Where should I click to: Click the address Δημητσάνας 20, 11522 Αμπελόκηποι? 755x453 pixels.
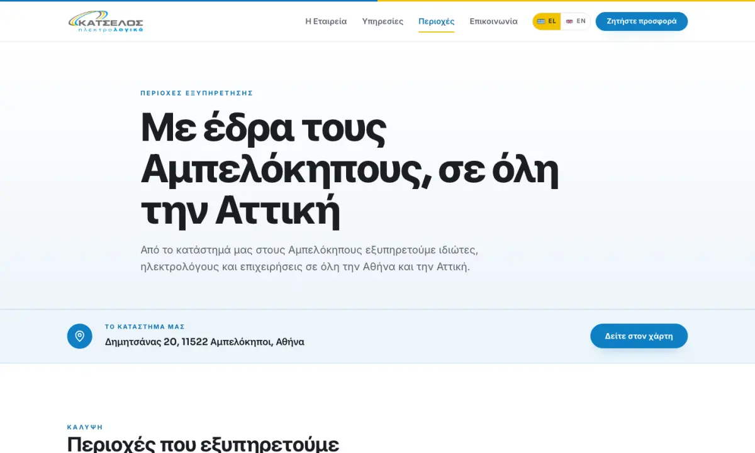click(x=204, y=342)
